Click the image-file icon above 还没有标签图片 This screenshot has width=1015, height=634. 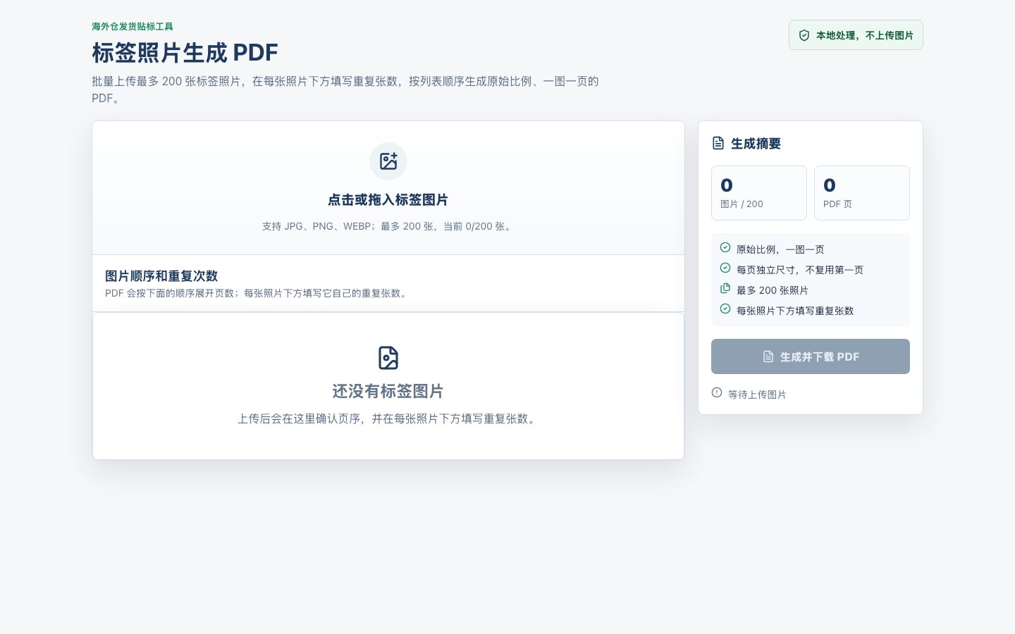[x=388, y=358]
